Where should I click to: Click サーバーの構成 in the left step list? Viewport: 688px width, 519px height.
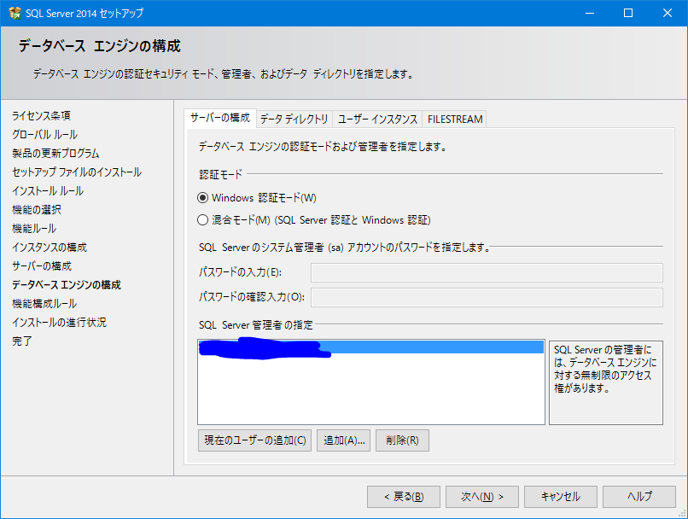click(x=42, y=266)
